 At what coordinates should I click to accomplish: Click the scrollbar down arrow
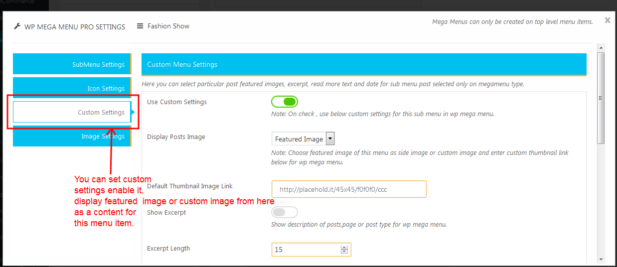click(601, 259)
